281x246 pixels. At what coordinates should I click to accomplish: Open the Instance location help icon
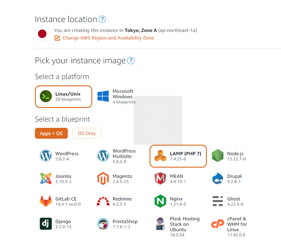coord(102,19)
